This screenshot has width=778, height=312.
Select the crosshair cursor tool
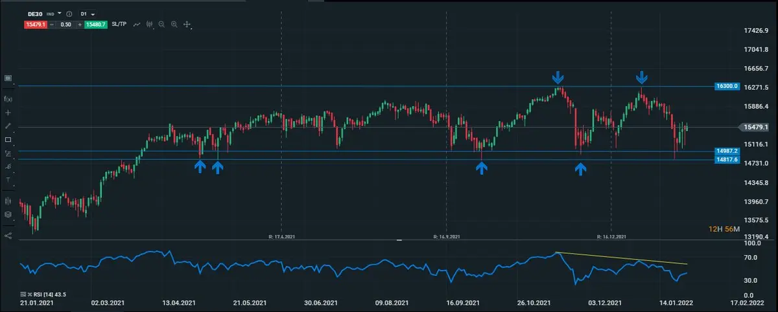click(x=8, y=112)
